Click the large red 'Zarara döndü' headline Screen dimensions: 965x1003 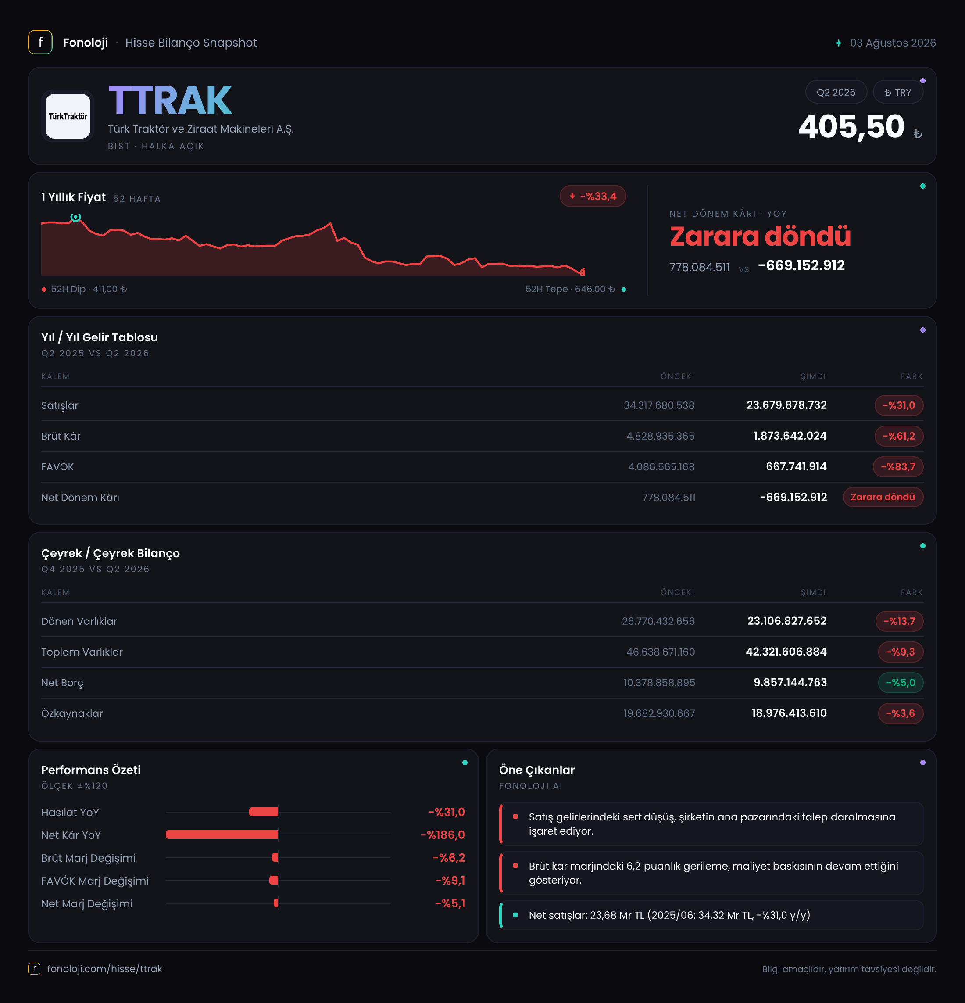click(x=760, y=236)
